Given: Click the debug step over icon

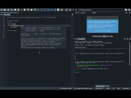Looking at the screenshot, I should pyautogui.click(x=41, y=10).
